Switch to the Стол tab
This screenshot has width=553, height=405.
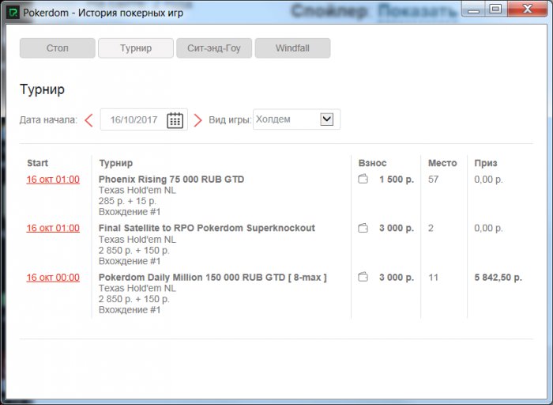coord(57,48)
